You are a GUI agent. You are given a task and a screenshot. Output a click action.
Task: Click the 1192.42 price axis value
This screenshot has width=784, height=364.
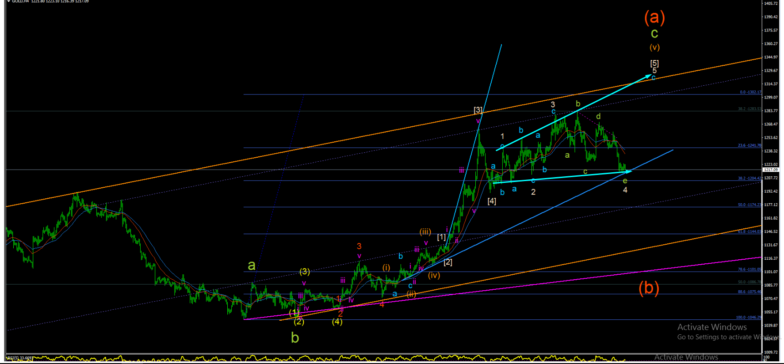coord(771,191)
